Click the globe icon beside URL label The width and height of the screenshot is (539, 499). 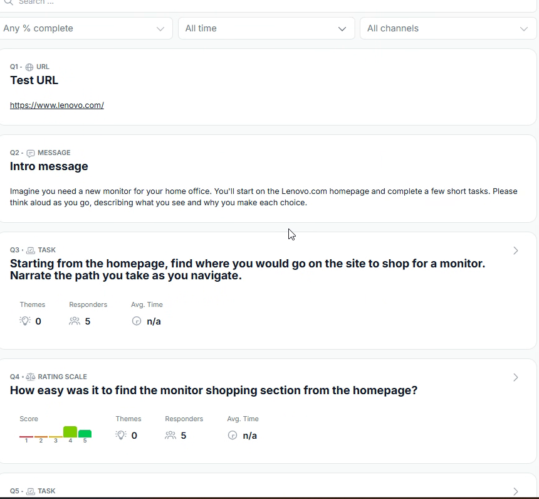pos(29,67)
